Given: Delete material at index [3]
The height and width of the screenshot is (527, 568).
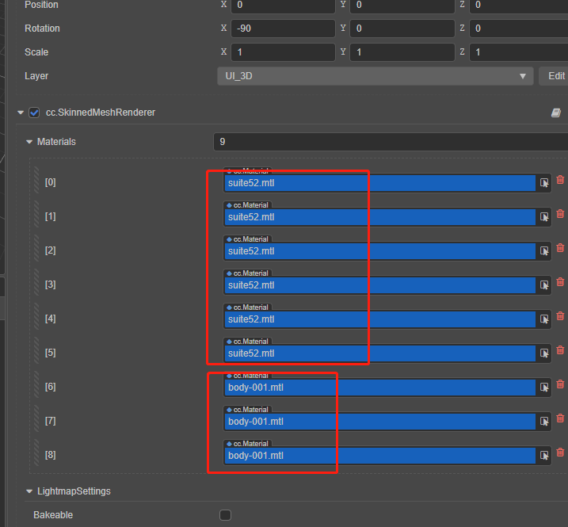Looking at the screenshot, I should coord(560,281).
